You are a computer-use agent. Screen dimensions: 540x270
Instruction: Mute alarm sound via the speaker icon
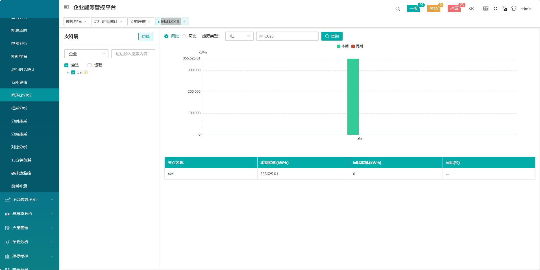[471, 9]
